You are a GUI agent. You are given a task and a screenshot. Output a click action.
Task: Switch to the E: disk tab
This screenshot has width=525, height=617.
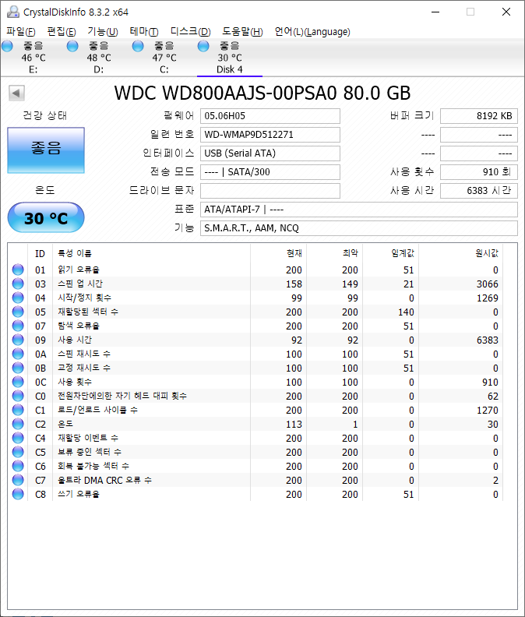click(33, 58)
